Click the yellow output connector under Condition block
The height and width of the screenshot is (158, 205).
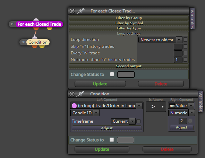tap(42, 46)
